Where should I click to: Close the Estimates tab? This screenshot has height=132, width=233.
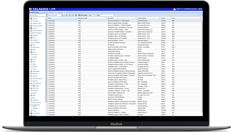[64, 12]
